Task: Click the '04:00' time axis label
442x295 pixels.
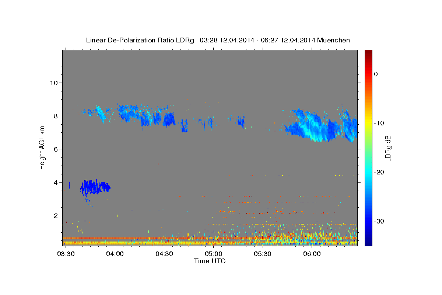Action: pyautogui.click(x=115, y=254)
